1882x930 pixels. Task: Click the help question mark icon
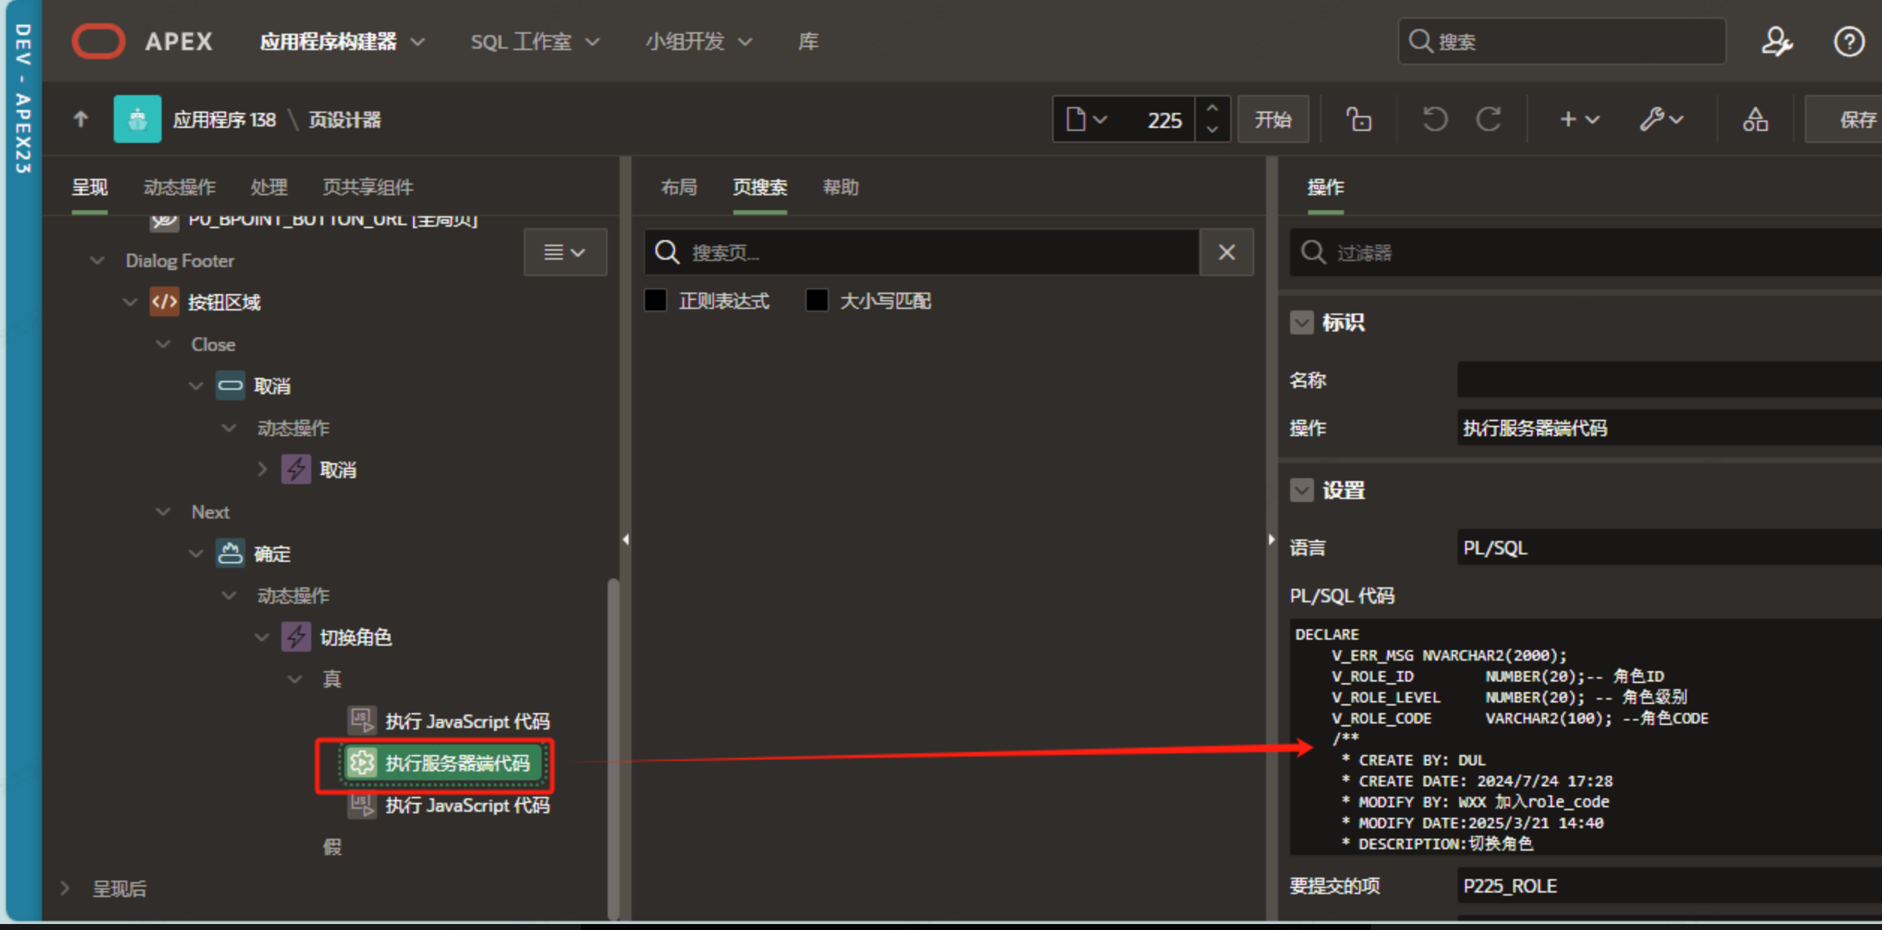coord(1848,42)
